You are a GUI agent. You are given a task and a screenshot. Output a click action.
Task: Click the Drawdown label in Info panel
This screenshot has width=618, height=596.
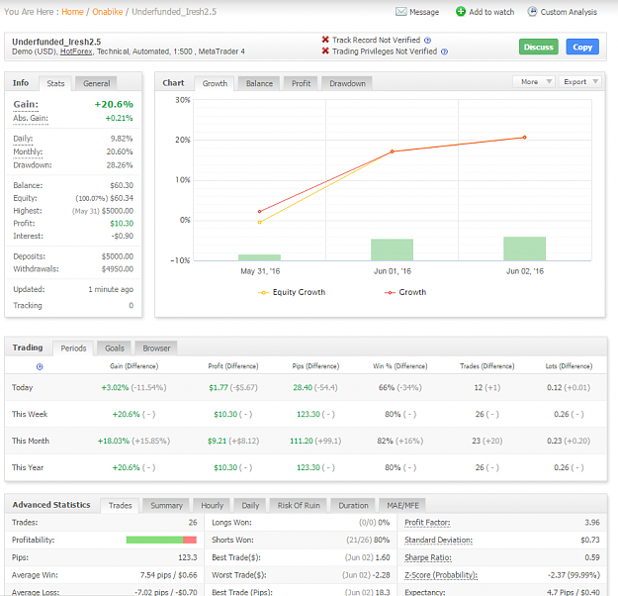[33, 165]
